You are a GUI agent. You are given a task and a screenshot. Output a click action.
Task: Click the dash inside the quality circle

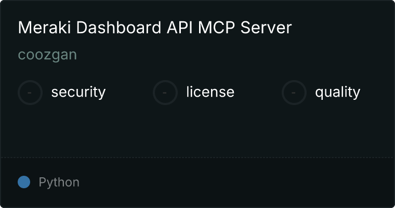pyautogui.click(x=294, y=93)
